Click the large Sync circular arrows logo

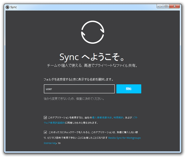[x=93, y=32]
